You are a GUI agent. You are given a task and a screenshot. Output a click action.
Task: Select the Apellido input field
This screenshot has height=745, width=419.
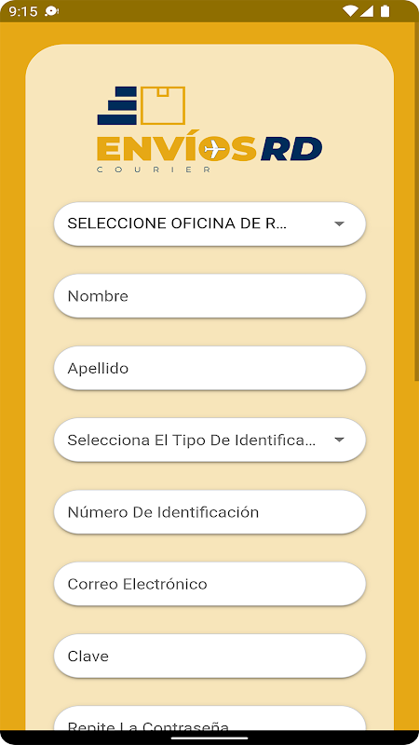pyautogui.click(x=209, y=368)
